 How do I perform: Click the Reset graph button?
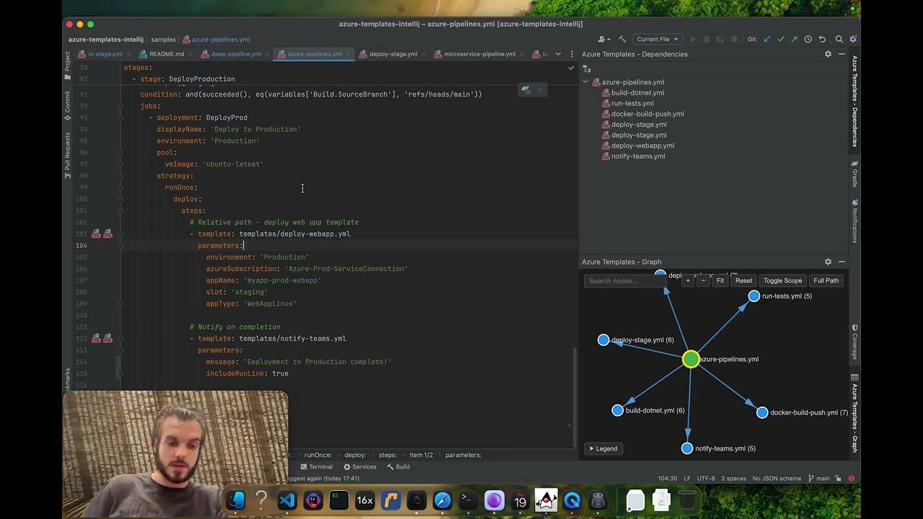tap(743, 281)
